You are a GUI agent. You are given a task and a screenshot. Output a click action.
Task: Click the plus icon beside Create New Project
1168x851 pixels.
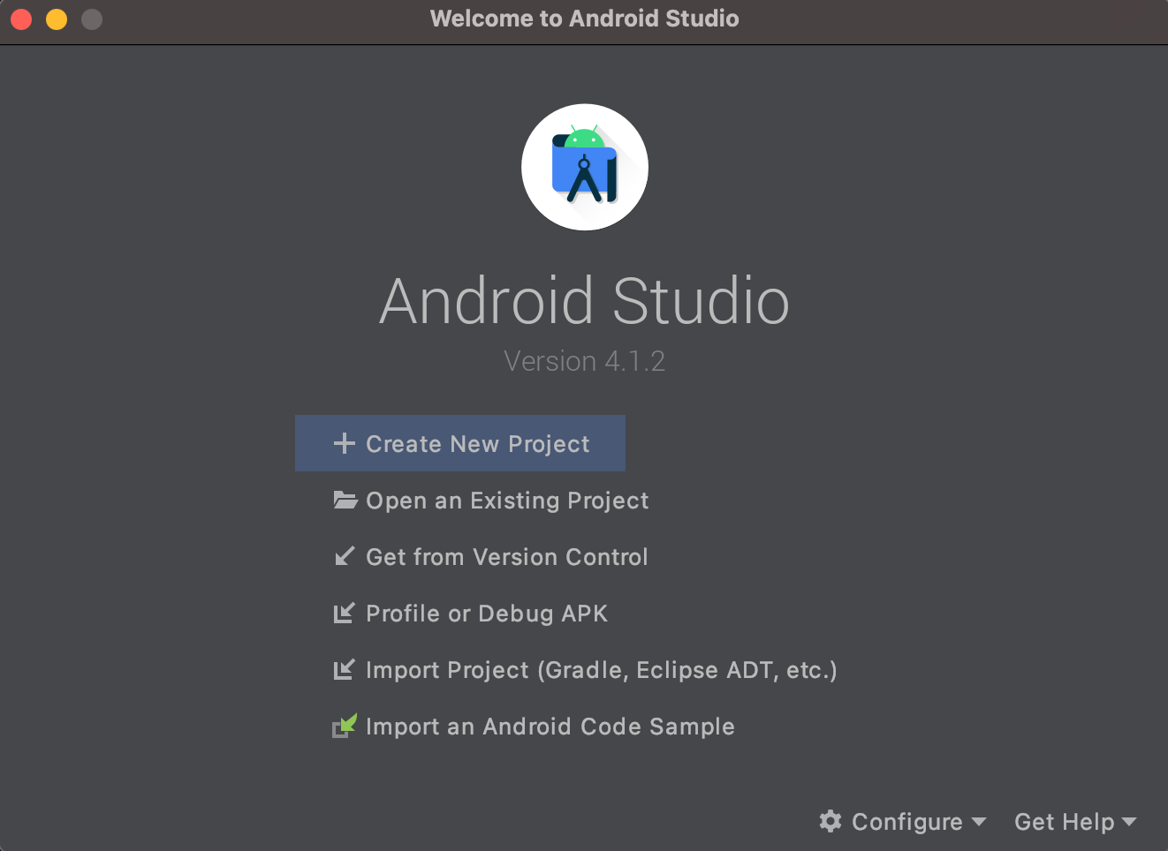pos(344,443)
